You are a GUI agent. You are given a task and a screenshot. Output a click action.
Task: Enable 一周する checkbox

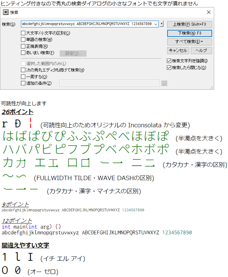pos(23,77)
